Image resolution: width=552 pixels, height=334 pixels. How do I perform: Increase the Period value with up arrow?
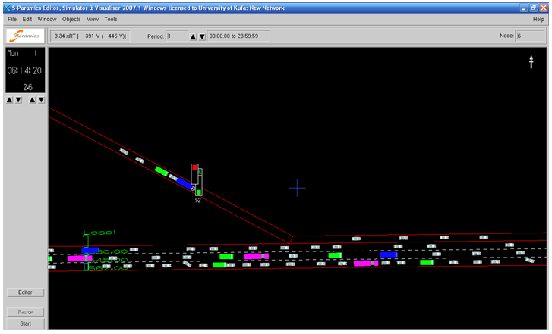point(193,36)
